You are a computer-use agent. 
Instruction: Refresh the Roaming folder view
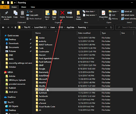[111, 27]
